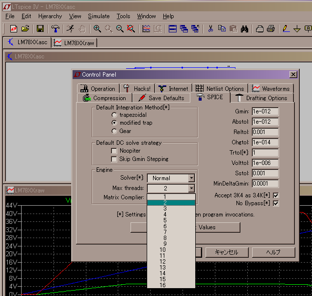Open Control Panel hammer toolbar icon
Viewport: 312px width, 296px height.
pyautogui.click(x=55, y=29)
